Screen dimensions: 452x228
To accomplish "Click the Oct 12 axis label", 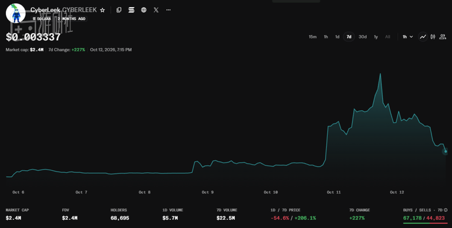I will [x=397, y=192].
